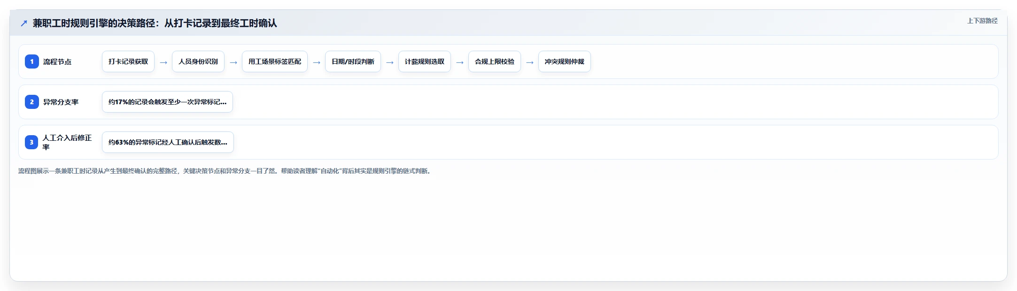Click arrow between 日期/时段判断 and 计薪规则选取
The image size is (1017, 291).
click(x=390, y=62)
